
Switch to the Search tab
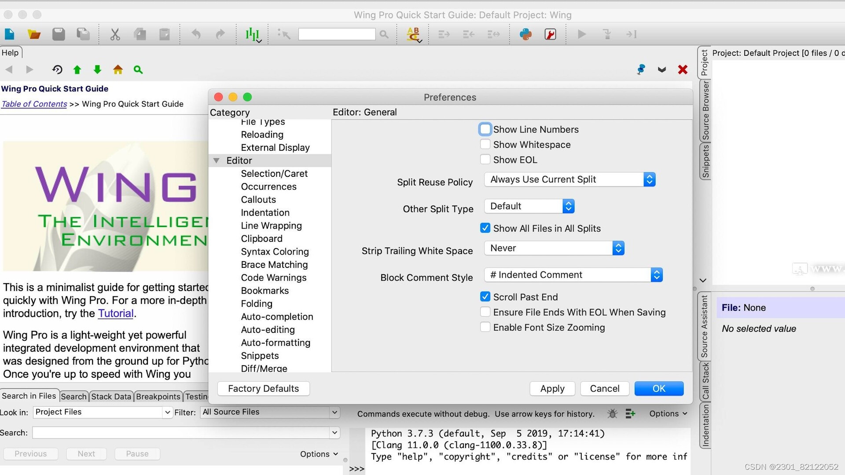point(73,396)
